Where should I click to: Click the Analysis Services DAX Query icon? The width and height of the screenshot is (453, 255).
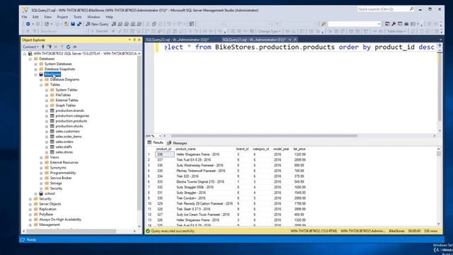click(139, 24)
